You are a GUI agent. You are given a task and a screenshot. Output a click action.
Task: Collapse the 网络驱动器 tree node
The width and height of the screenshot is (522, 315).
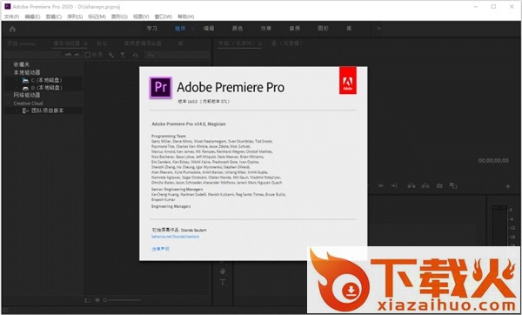9,95
